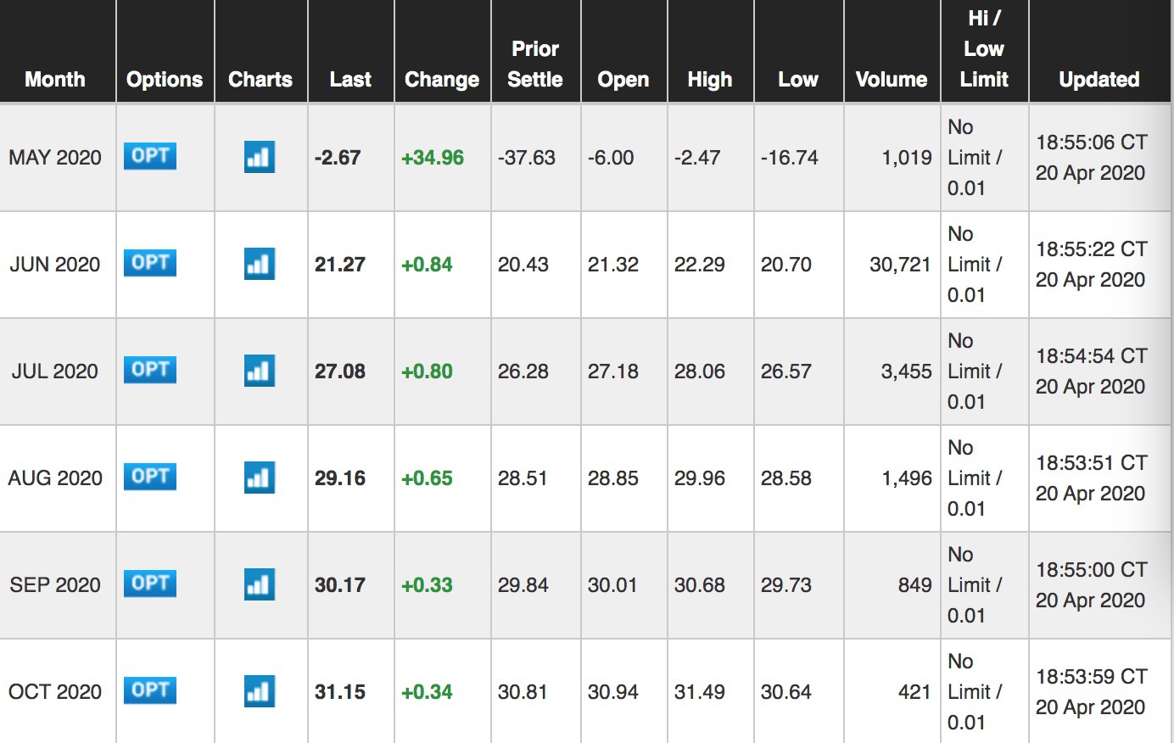Click the JUN 2020 volume value 30,721
The height and width of the screenshot is (743, 1174).
900,265
